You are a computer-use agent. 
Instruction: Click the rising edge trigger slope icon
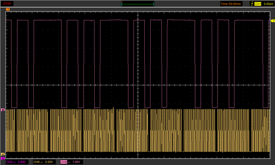[252, 4]
